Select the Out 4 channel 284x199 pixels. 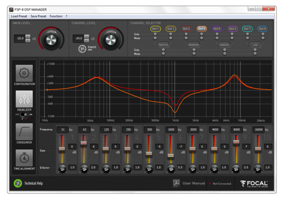click(x=201, y=28)
